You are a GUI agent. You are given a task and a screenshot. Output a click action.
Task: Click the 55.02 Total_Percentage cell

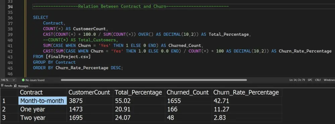pos(139,101)
